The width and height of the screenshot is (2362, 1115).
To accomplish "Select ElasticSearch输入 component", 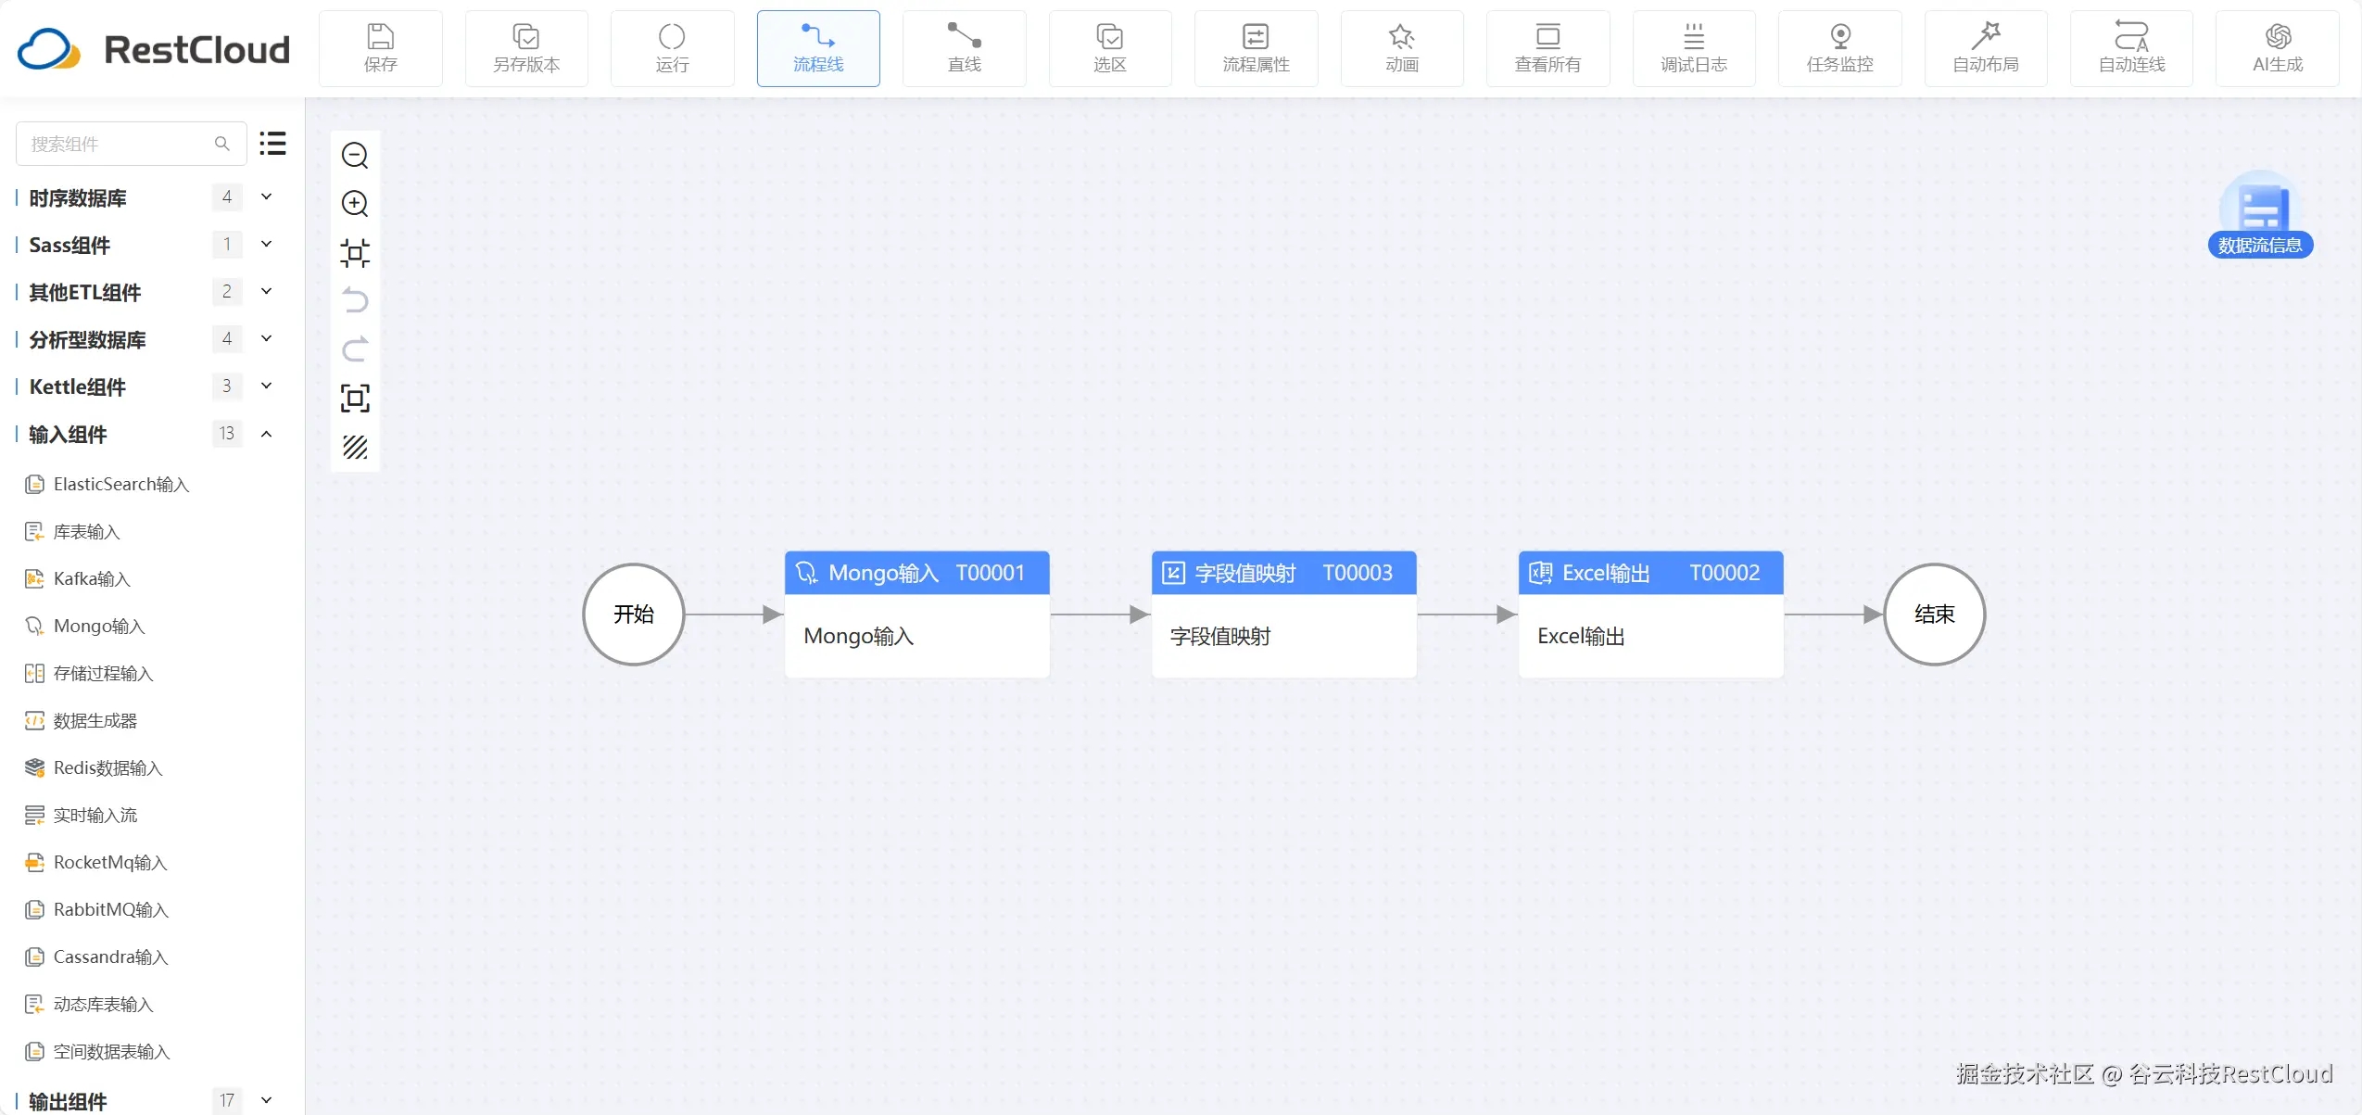I will tap(107, 484).
